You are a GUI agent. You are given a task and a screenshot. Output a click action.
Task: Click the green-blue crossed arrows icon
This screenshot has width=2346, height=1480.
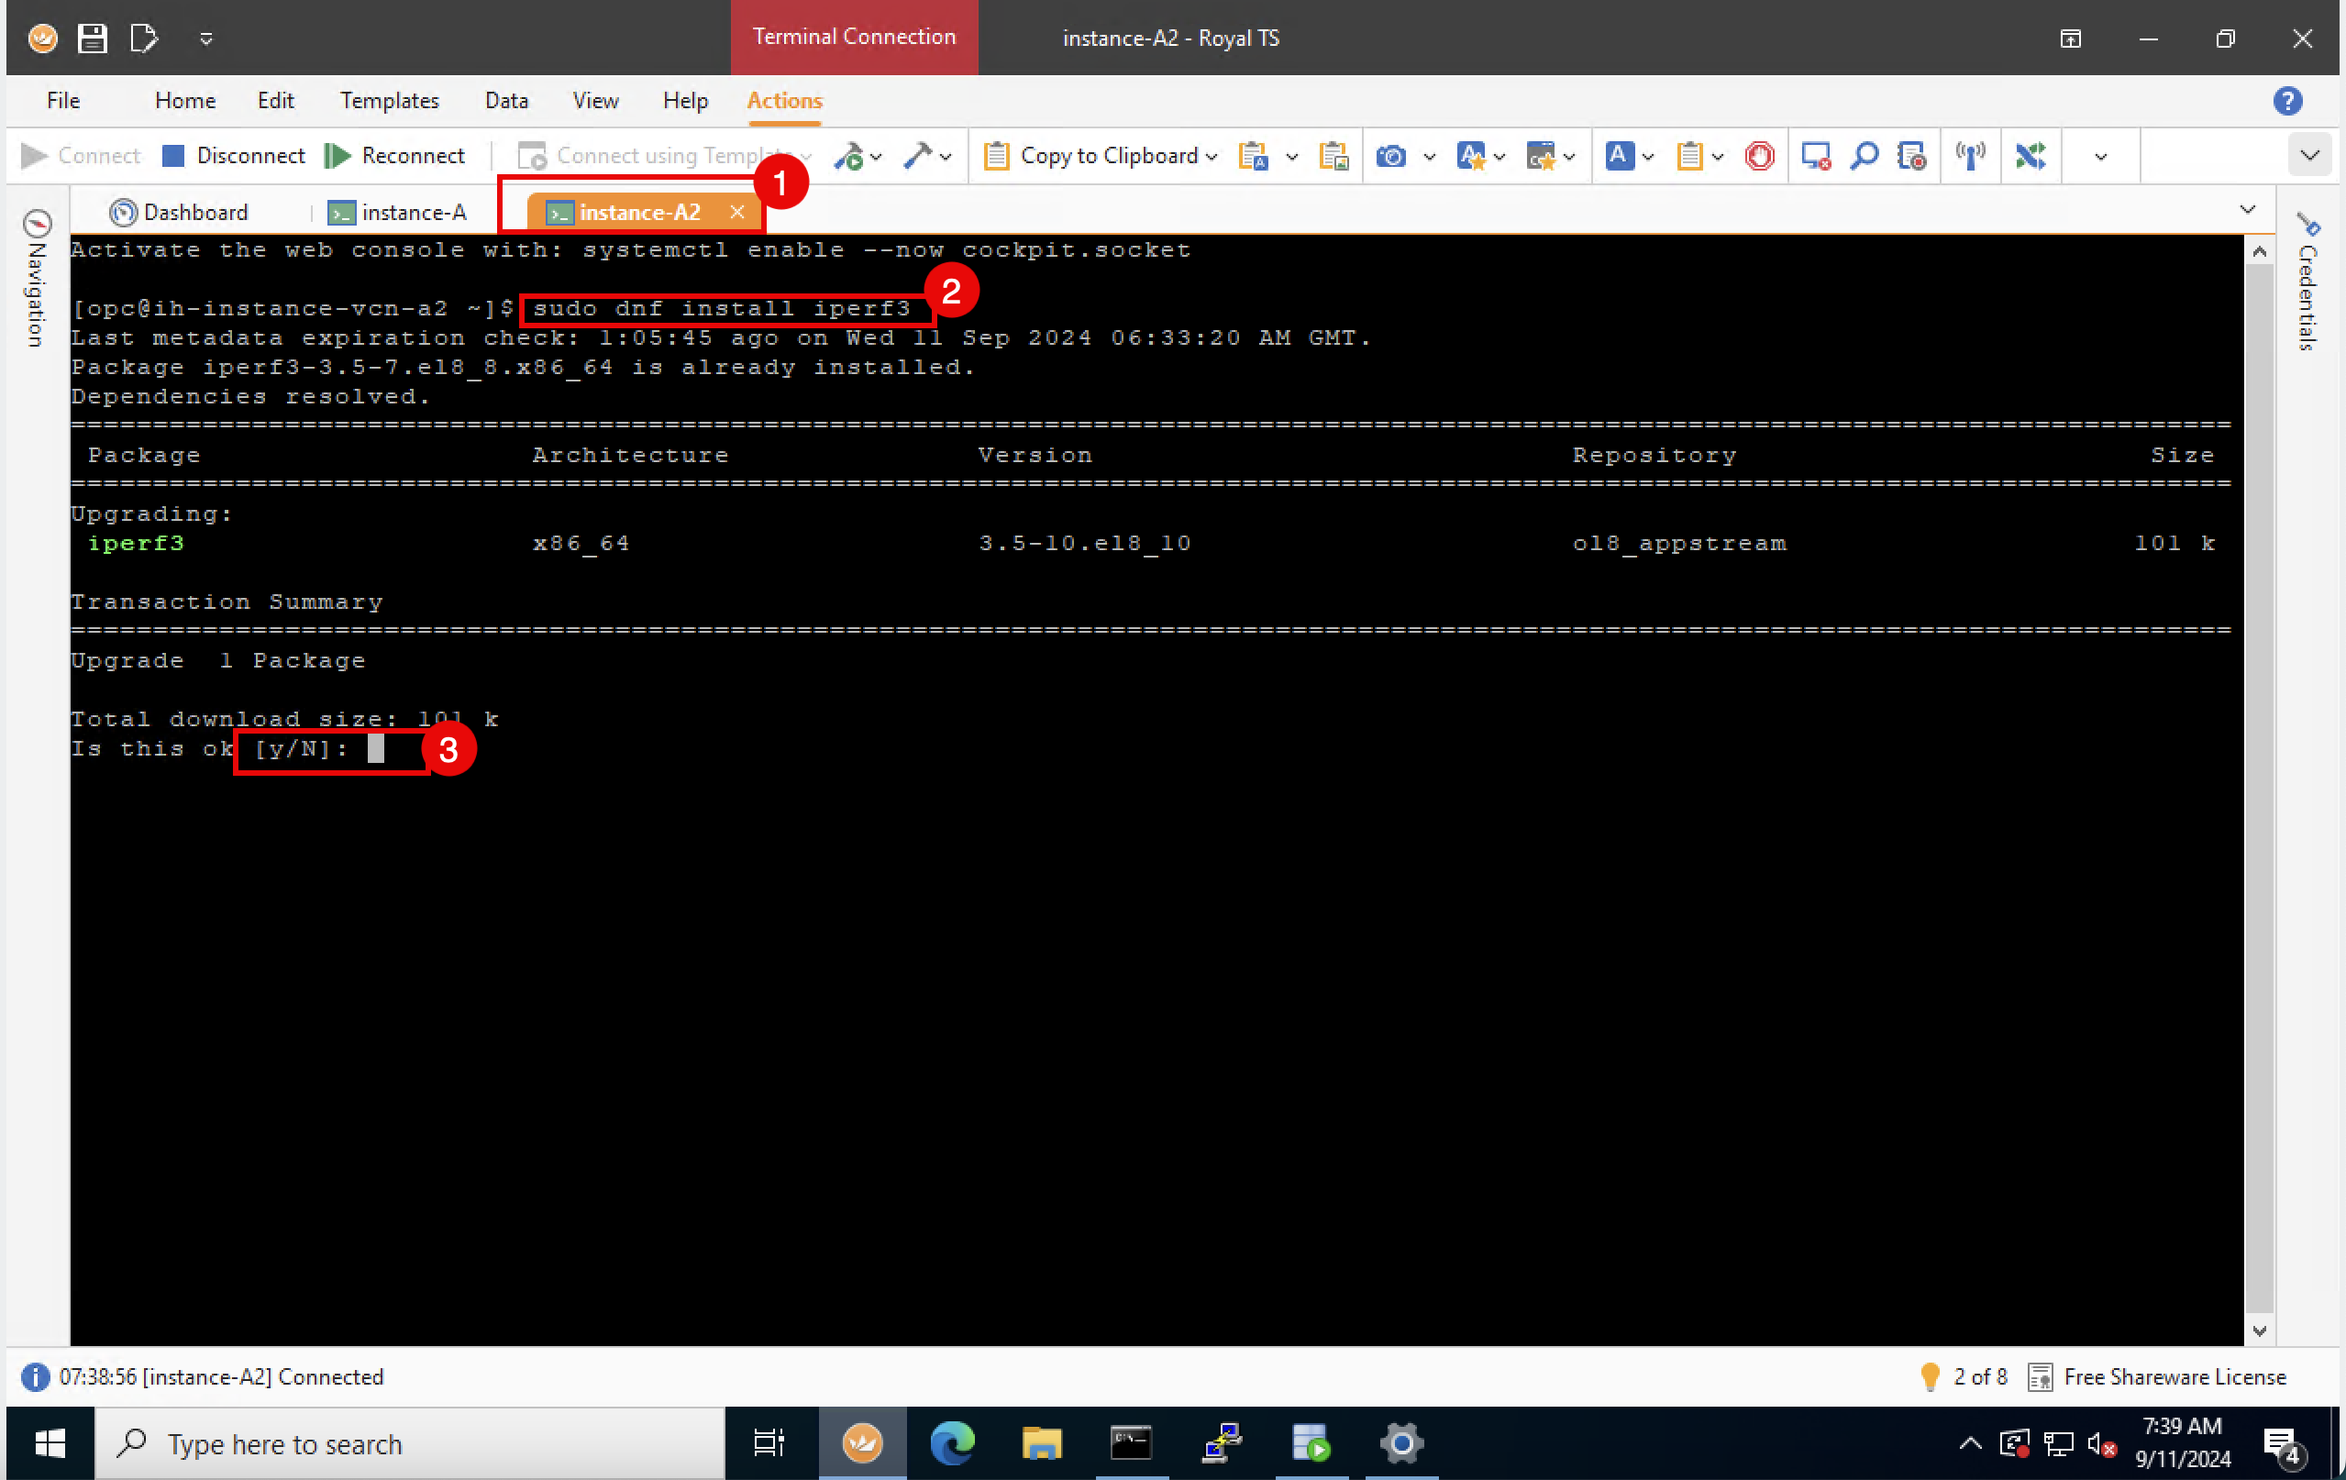click(x=2031, y=156)
